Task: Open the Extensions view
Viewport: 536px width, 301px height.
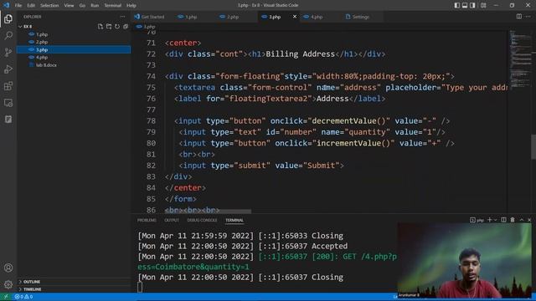Action: 8,85
